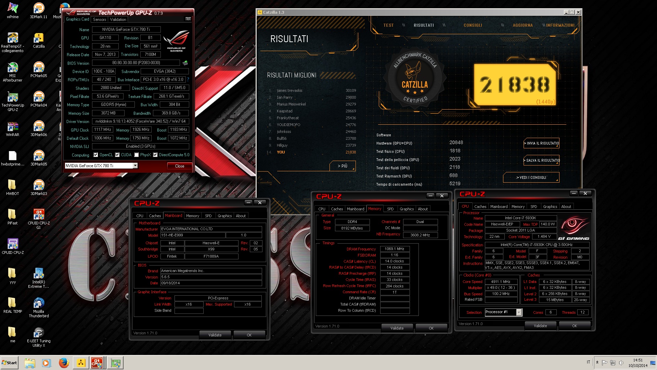Open 3DMark06 desktop icon
This screenshot has width=657, height=370.
(39, 128)
